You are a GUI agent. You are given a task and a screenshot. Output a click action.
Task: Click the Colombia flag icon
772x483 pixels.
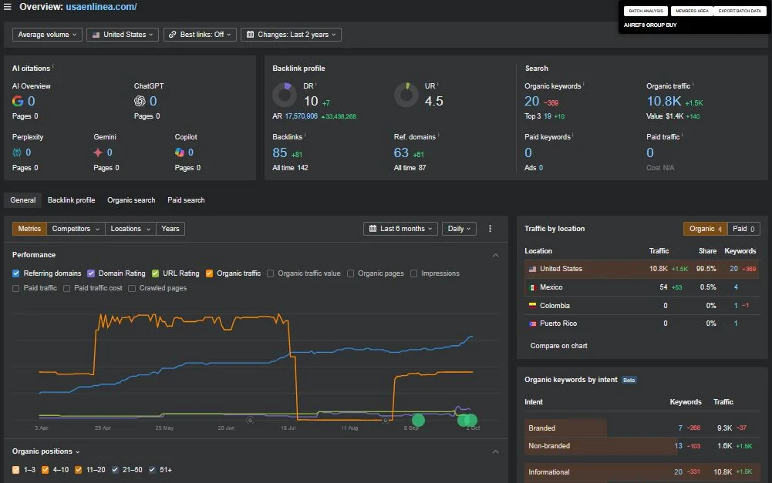coord(532,306)
